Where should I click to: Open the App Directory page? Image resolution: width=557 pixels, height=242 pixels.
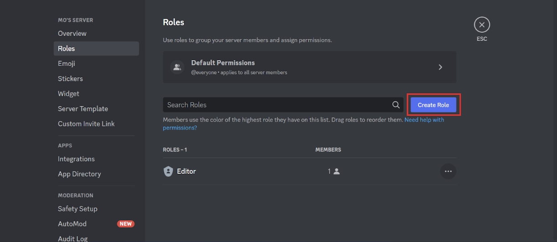tap(79, 174)
